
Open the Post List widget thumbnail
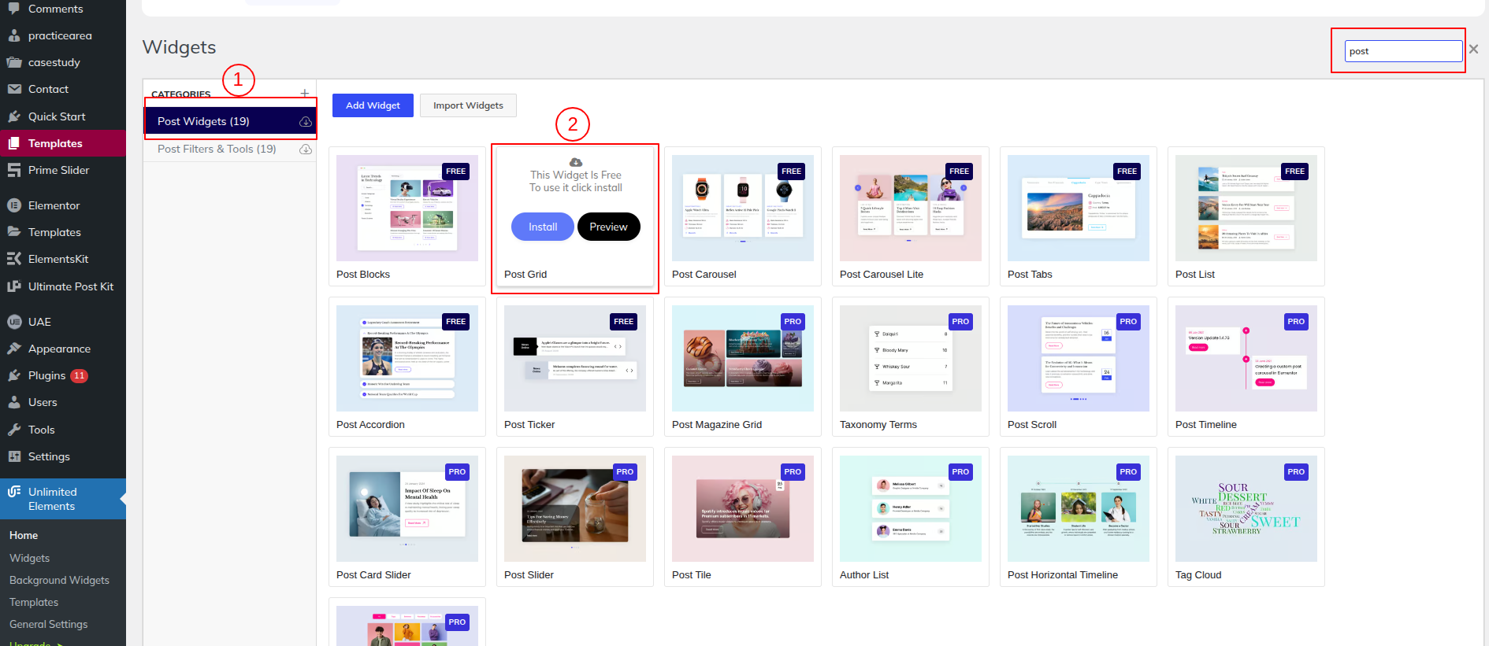coord(1246,208)
